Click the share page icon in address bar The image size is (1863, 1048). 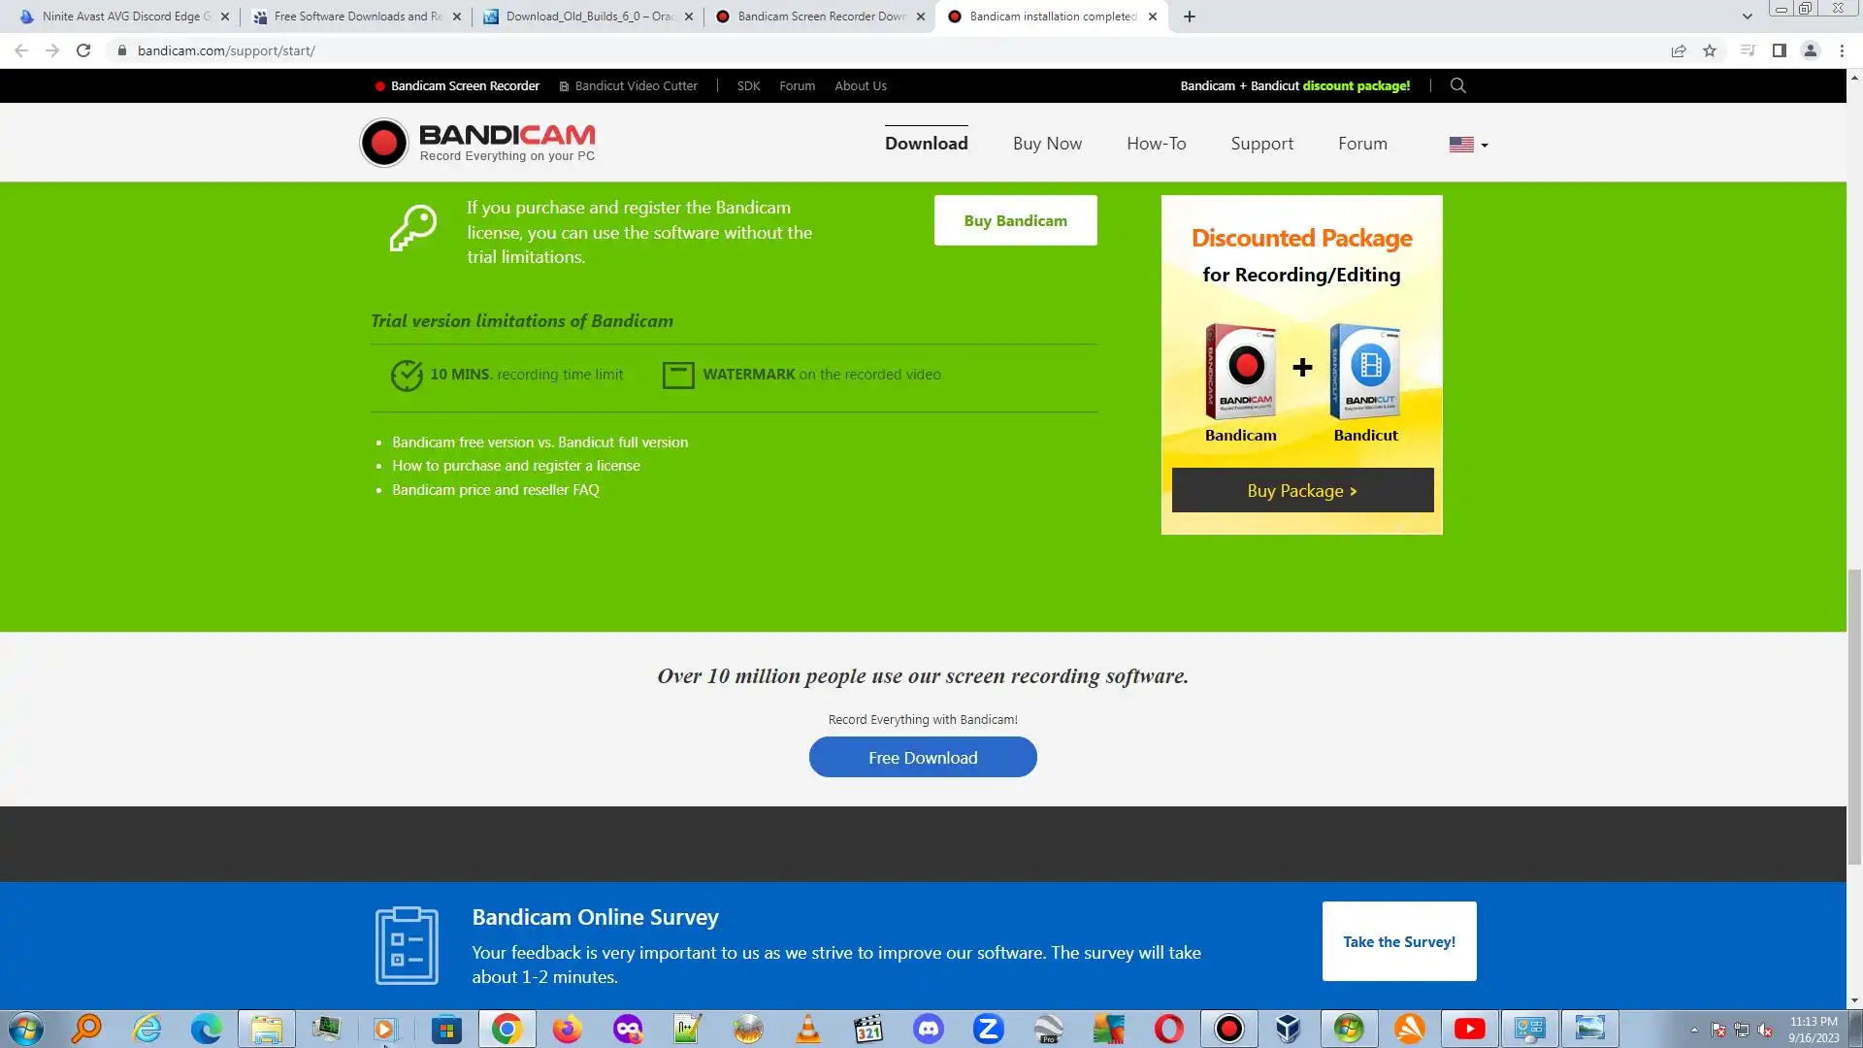(x=1679, y=50)
